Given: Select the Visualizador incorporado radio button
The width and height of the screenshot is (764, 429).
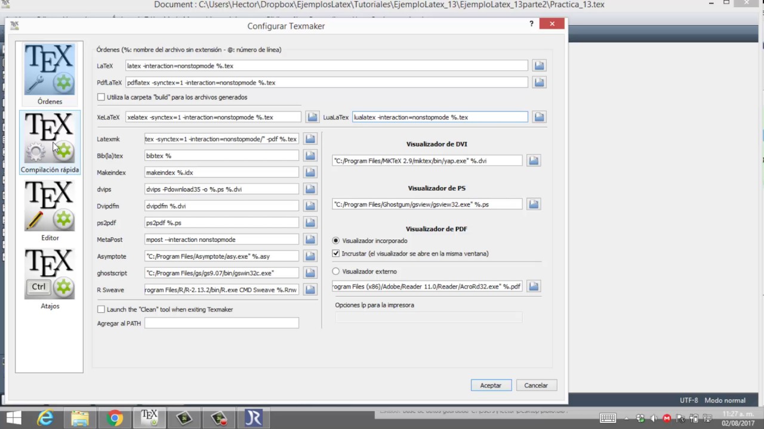Looking at the screenshot, I should pos(335,241).
